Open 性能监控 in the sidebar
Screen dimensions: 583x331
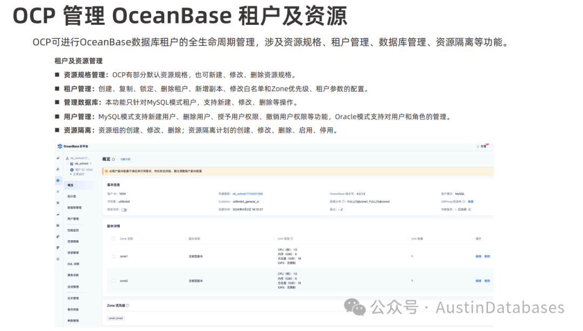click(x=73, y=230)
